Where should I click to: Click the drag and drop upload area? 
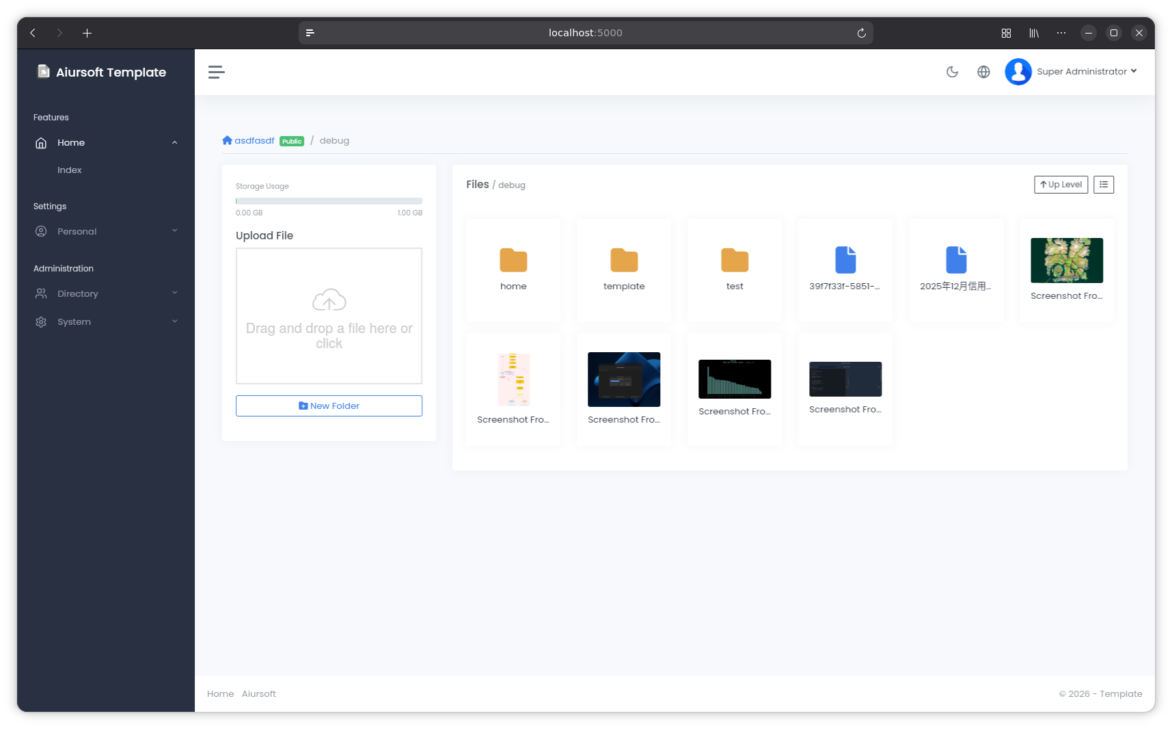click(329, 316)
